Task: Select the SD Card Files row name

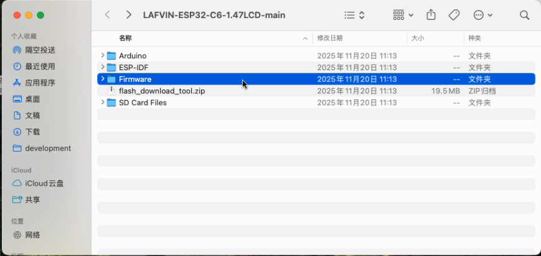Action: (x=143, y=103)
